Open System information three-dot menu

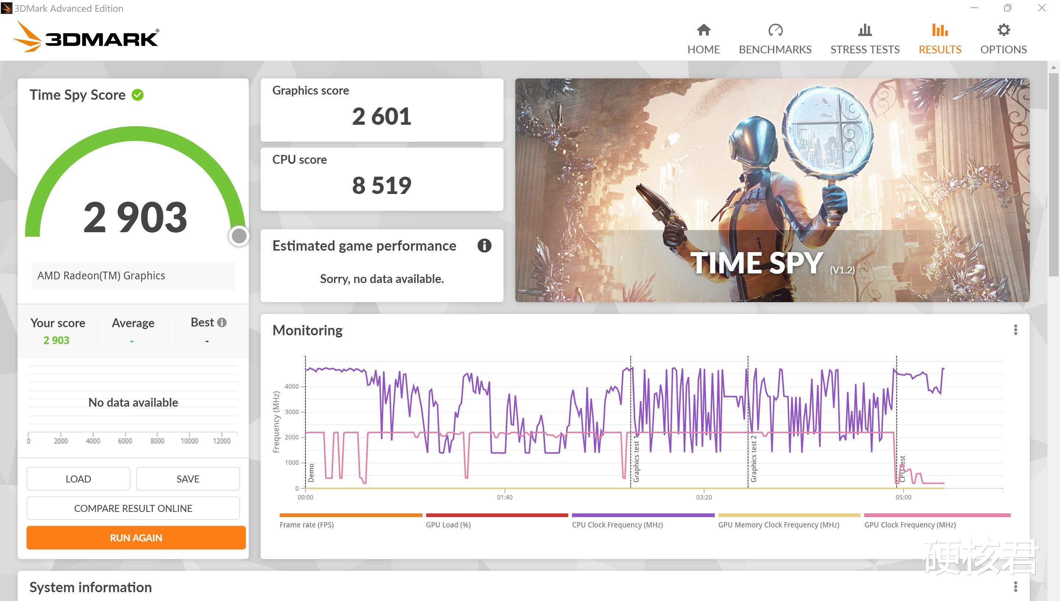1015,587
